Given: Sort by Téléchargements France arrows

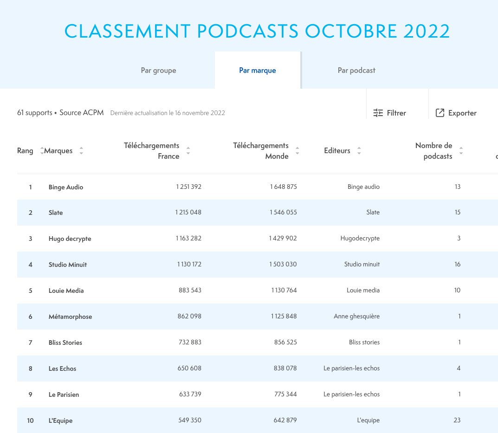Looking at the screenshot, I should (188, 150).
